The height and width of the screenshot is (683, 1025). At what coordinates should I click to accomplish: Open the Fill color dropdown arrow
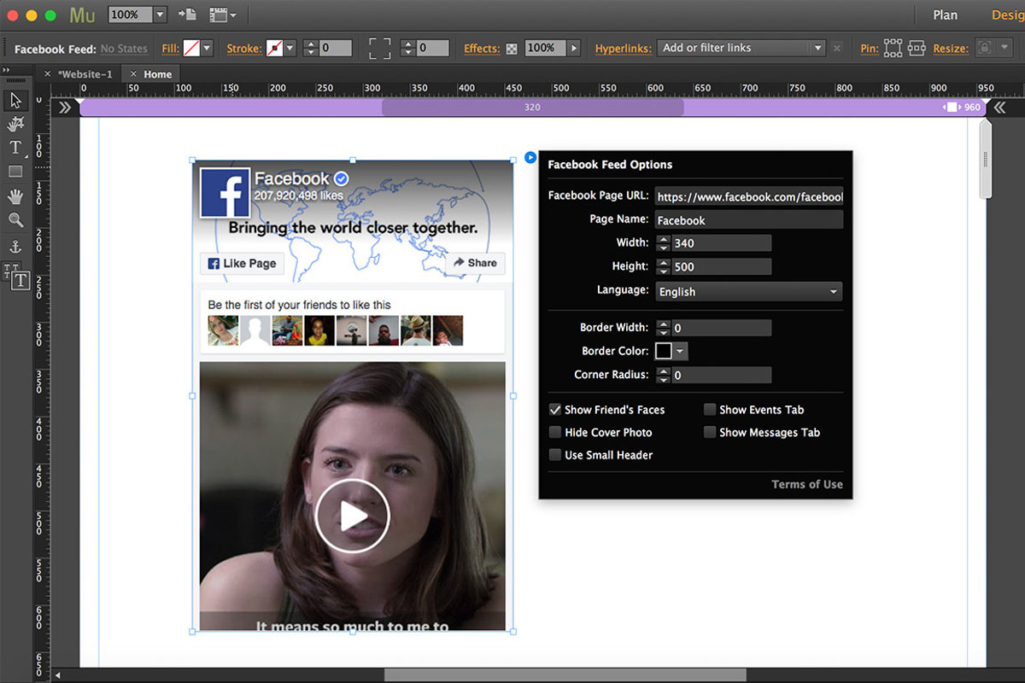tap(208, 49)
